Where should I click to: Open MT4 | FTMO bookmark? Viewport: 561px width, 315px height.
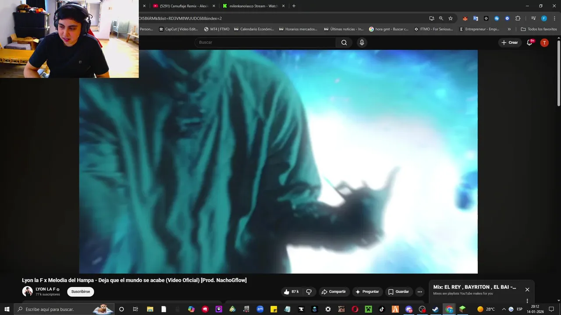click(x=217, y=29)
